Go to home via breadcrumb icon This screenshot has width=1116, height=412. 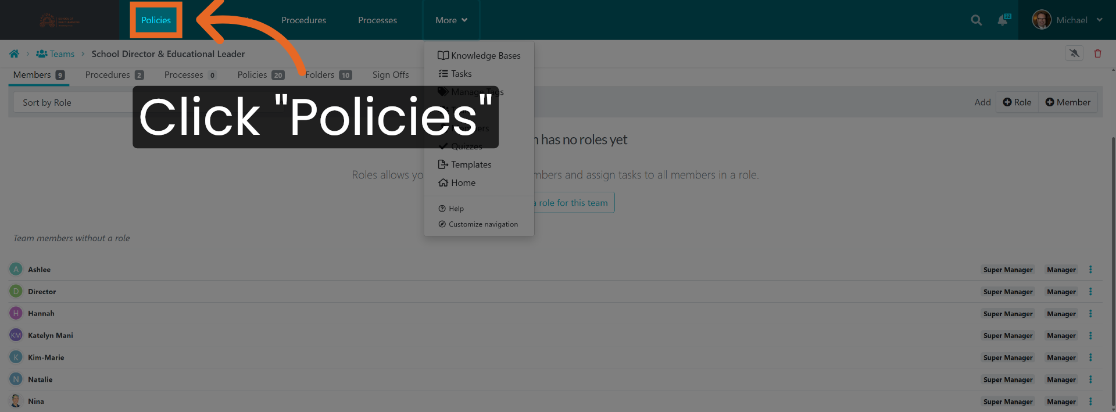(x=15, y=53)
